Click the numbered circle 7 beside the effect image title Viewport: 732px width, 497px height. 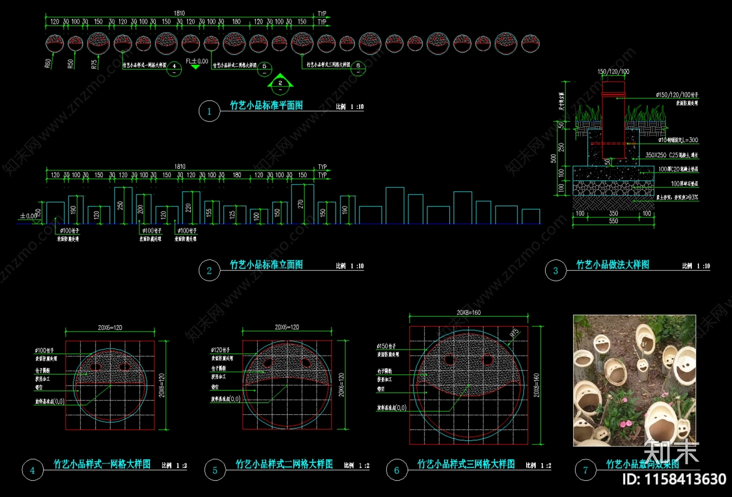click(x=586, y=470)
